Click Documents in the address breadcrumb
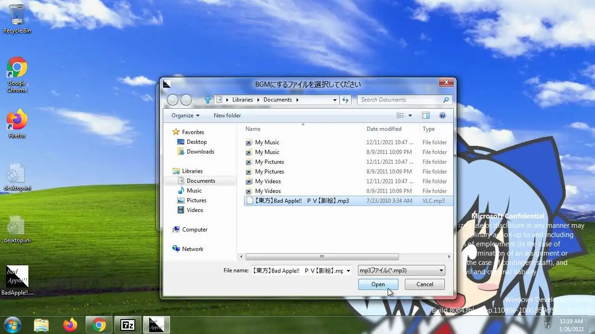 [278, 100]
